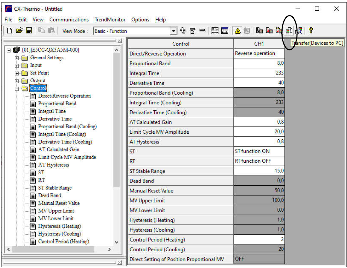This screenshot has height=268, width=347.
Task: Expand the Output folder
Action: [17, 81]
